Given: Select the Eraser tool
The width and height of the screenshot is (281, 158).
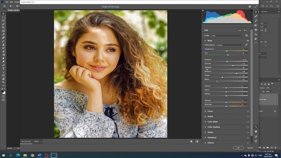Looking at the screenshot, I should point(3,51).
